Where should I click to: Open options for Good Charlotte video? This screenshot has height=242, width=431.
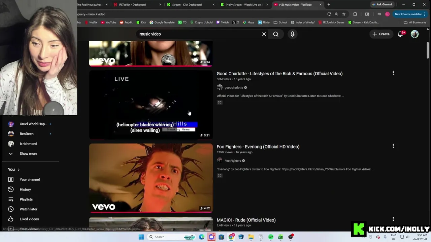click(393, 73)
